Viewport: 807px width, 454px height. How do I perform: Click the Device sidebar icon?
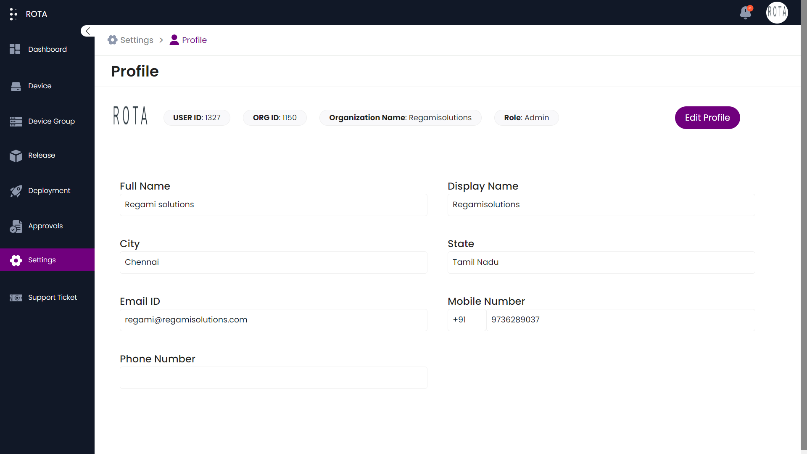pos(16,85)
